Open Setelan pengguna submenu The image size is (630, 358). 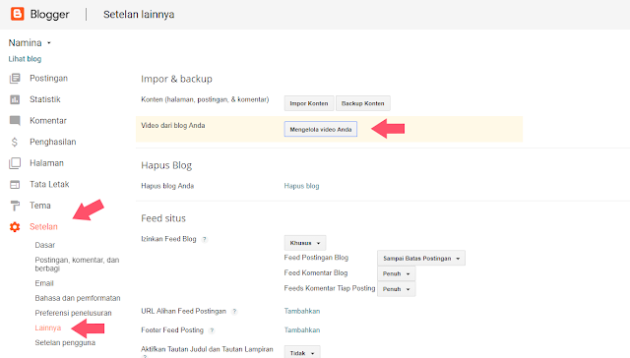(65, 342)
